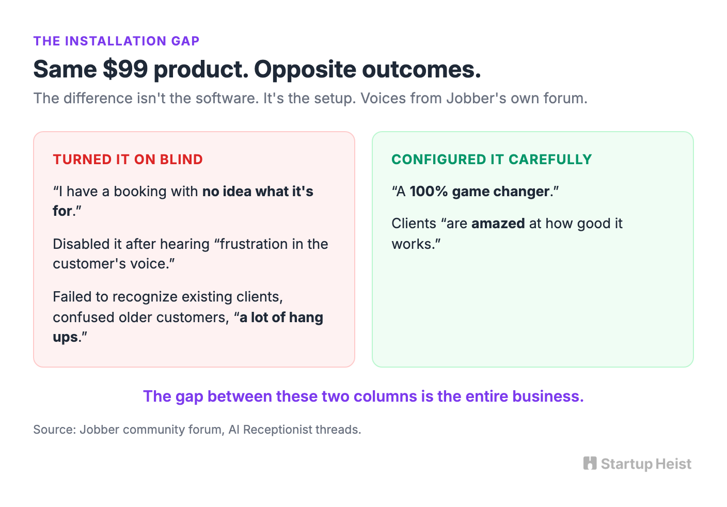Viewport: 727px width, 507px height.
Task: Click the Startup Heist logo icon
Action: (x=590, y=463)
